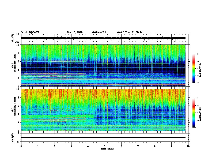Screen dimensions: 212x164
Task: Click the ch.2 log(PSD) colorbar label
Action: (x=200, y=114)
